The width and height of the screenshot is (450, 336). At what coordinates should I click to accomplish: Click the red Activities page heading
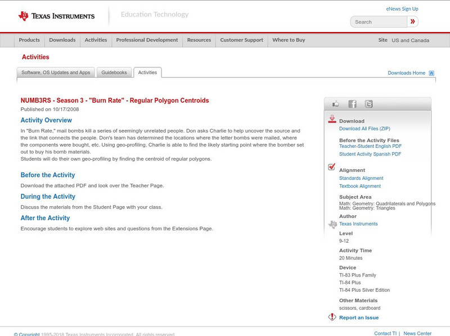pyautogui.click(x=35, y=57)
